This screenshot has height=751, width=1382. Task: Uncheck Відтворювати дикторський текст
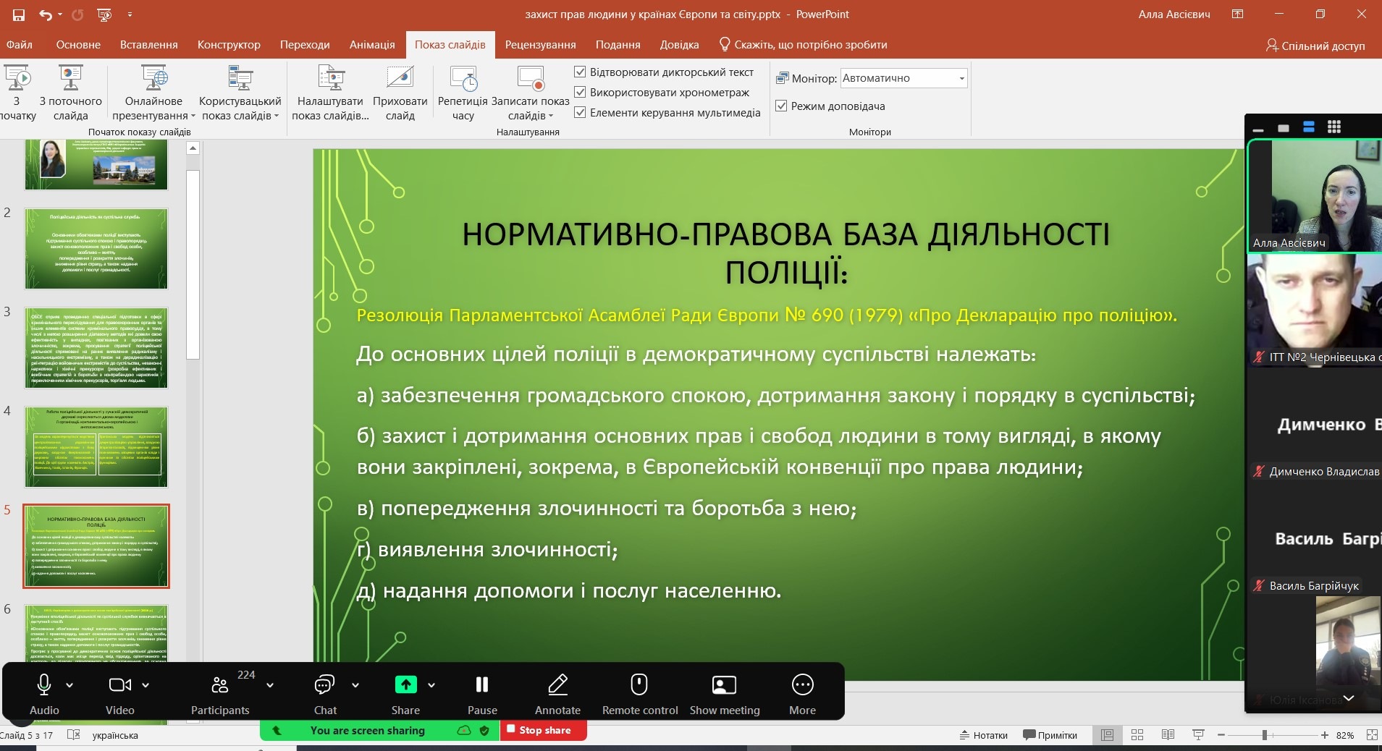point(580,72)
